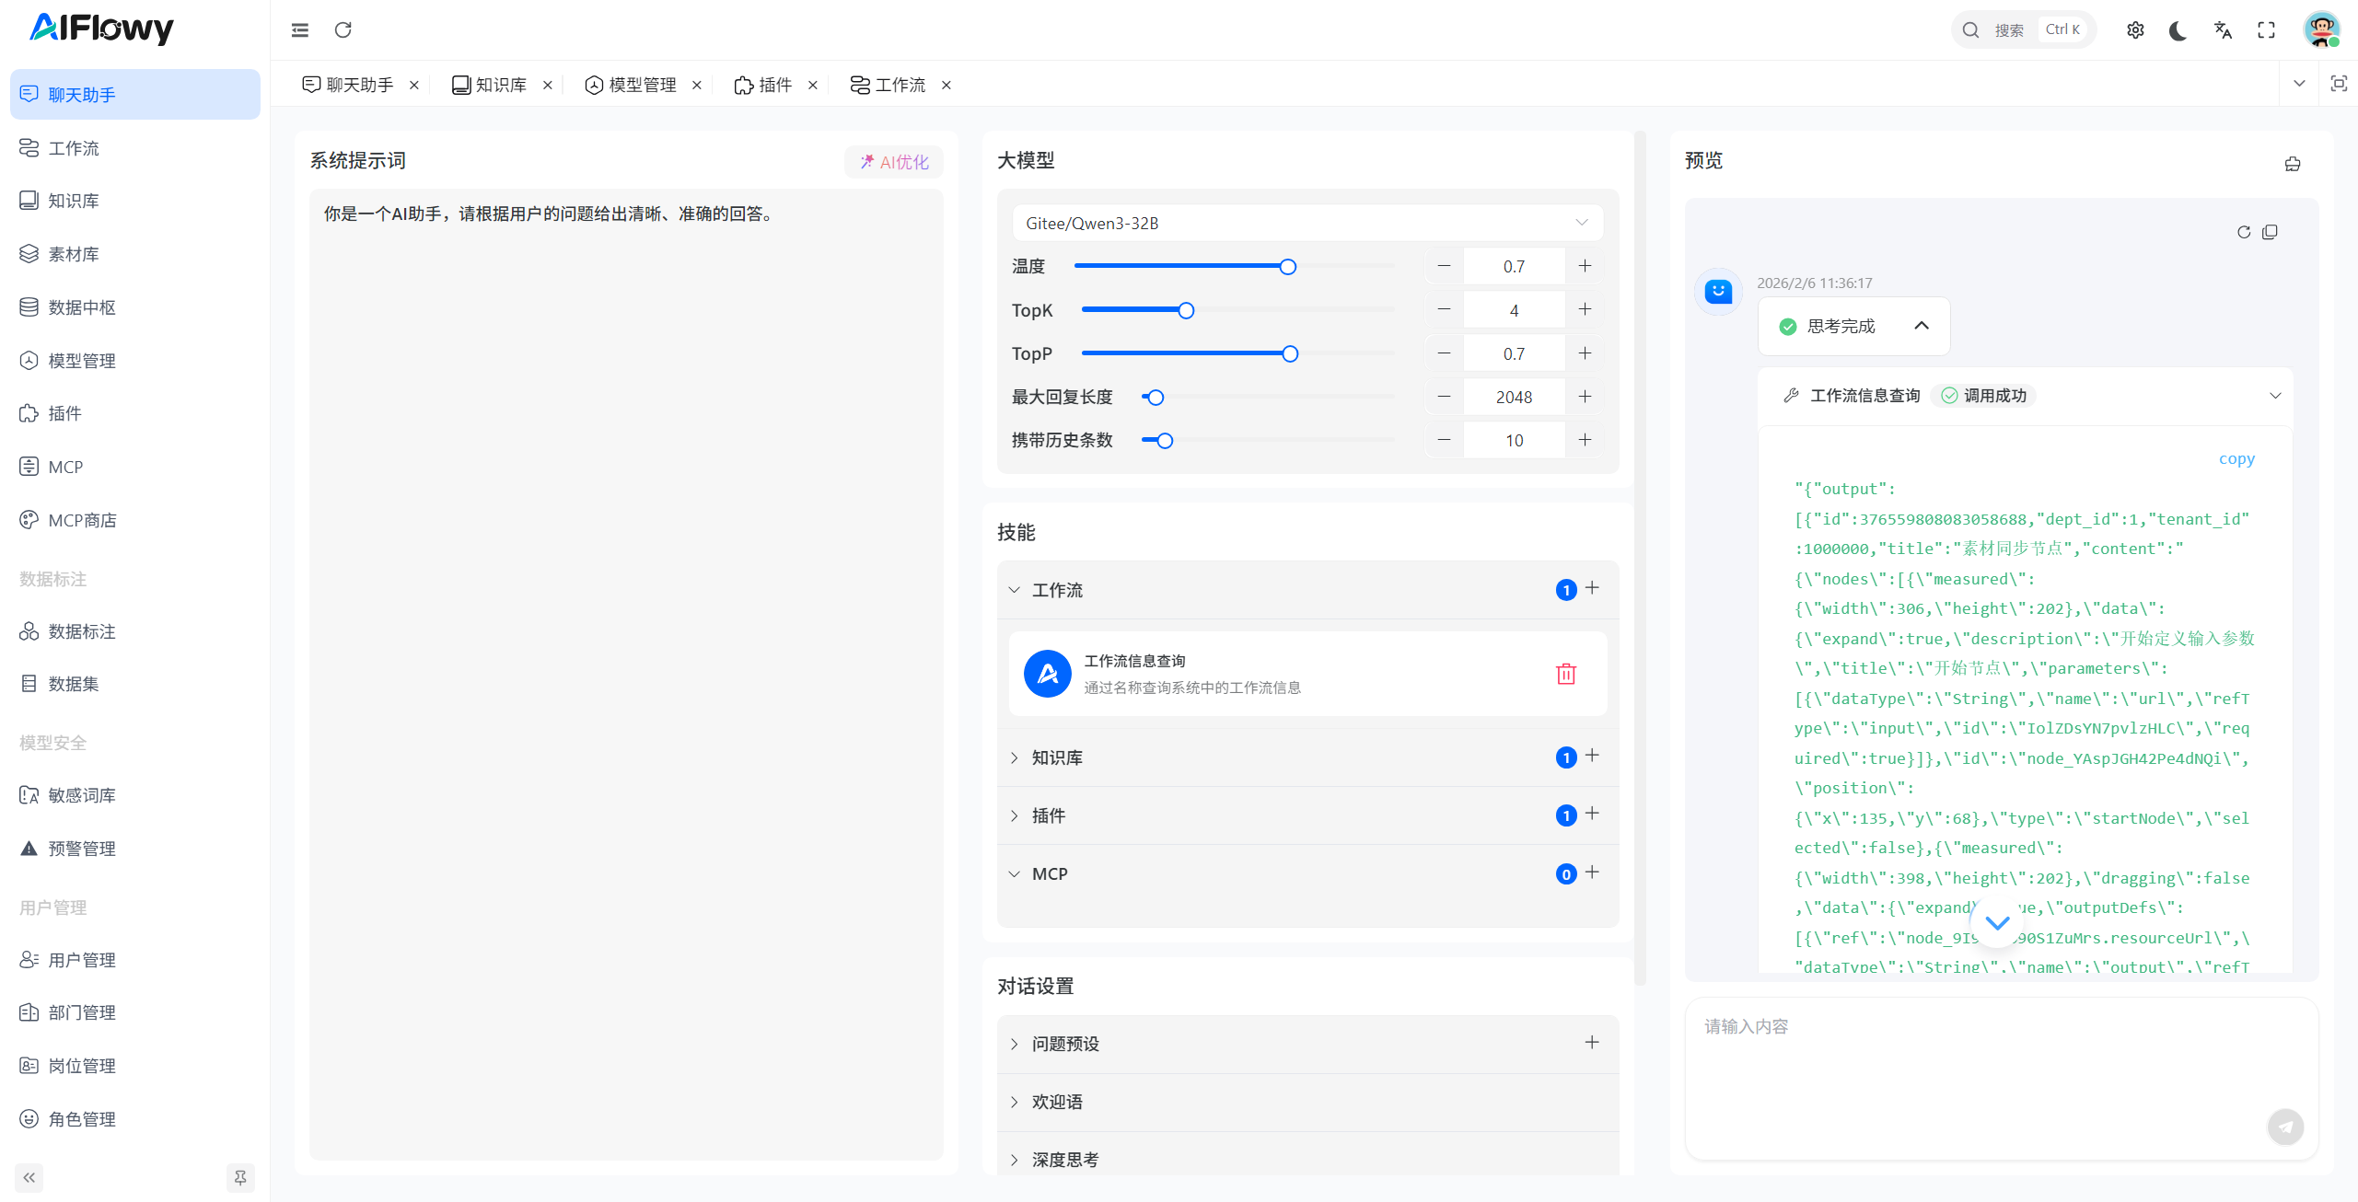Viewport: 2358px width, 1202px height.
Task: Click the copy link in the output block
Action: (x=2237, y=457)
